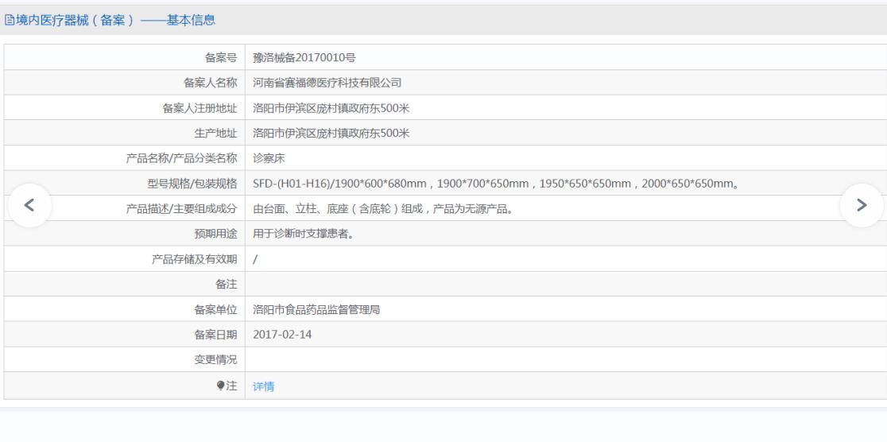Viewport: 887px width, 442px height.
Task: Click the 产品描述/主要组成成分 label
Action: point(181,209)
